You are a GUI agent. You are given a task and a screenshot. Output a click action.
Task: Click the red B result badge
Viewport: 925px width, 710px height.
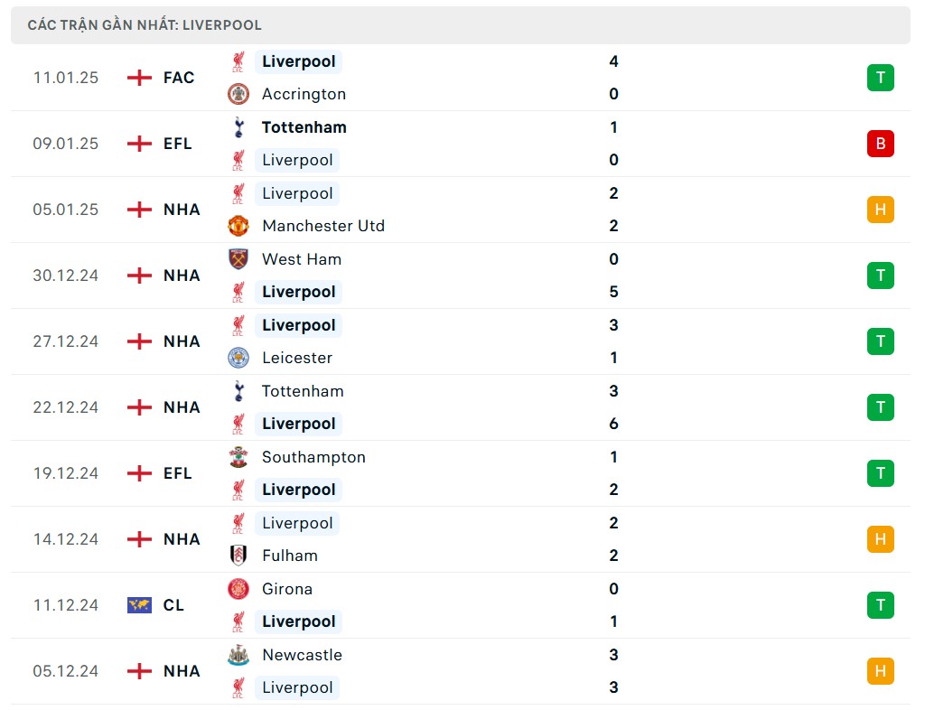click(x=880, y=144)
